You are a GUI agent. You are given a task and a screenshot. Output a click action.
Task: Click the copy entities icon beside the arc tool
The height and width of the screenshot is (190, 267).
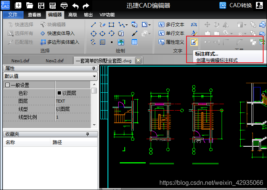[121, 33]
